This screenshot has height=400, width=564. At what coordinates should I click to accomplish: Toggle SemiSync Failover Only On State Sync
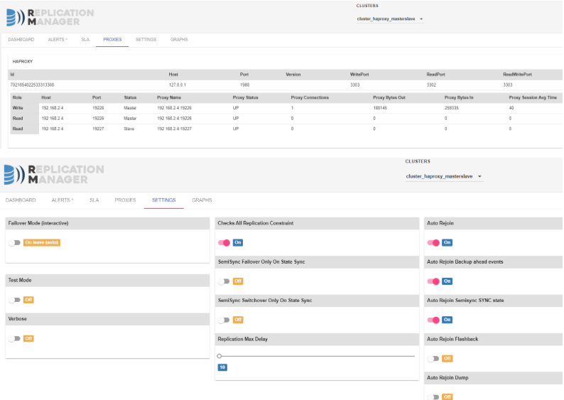click(x=224, y=281)
